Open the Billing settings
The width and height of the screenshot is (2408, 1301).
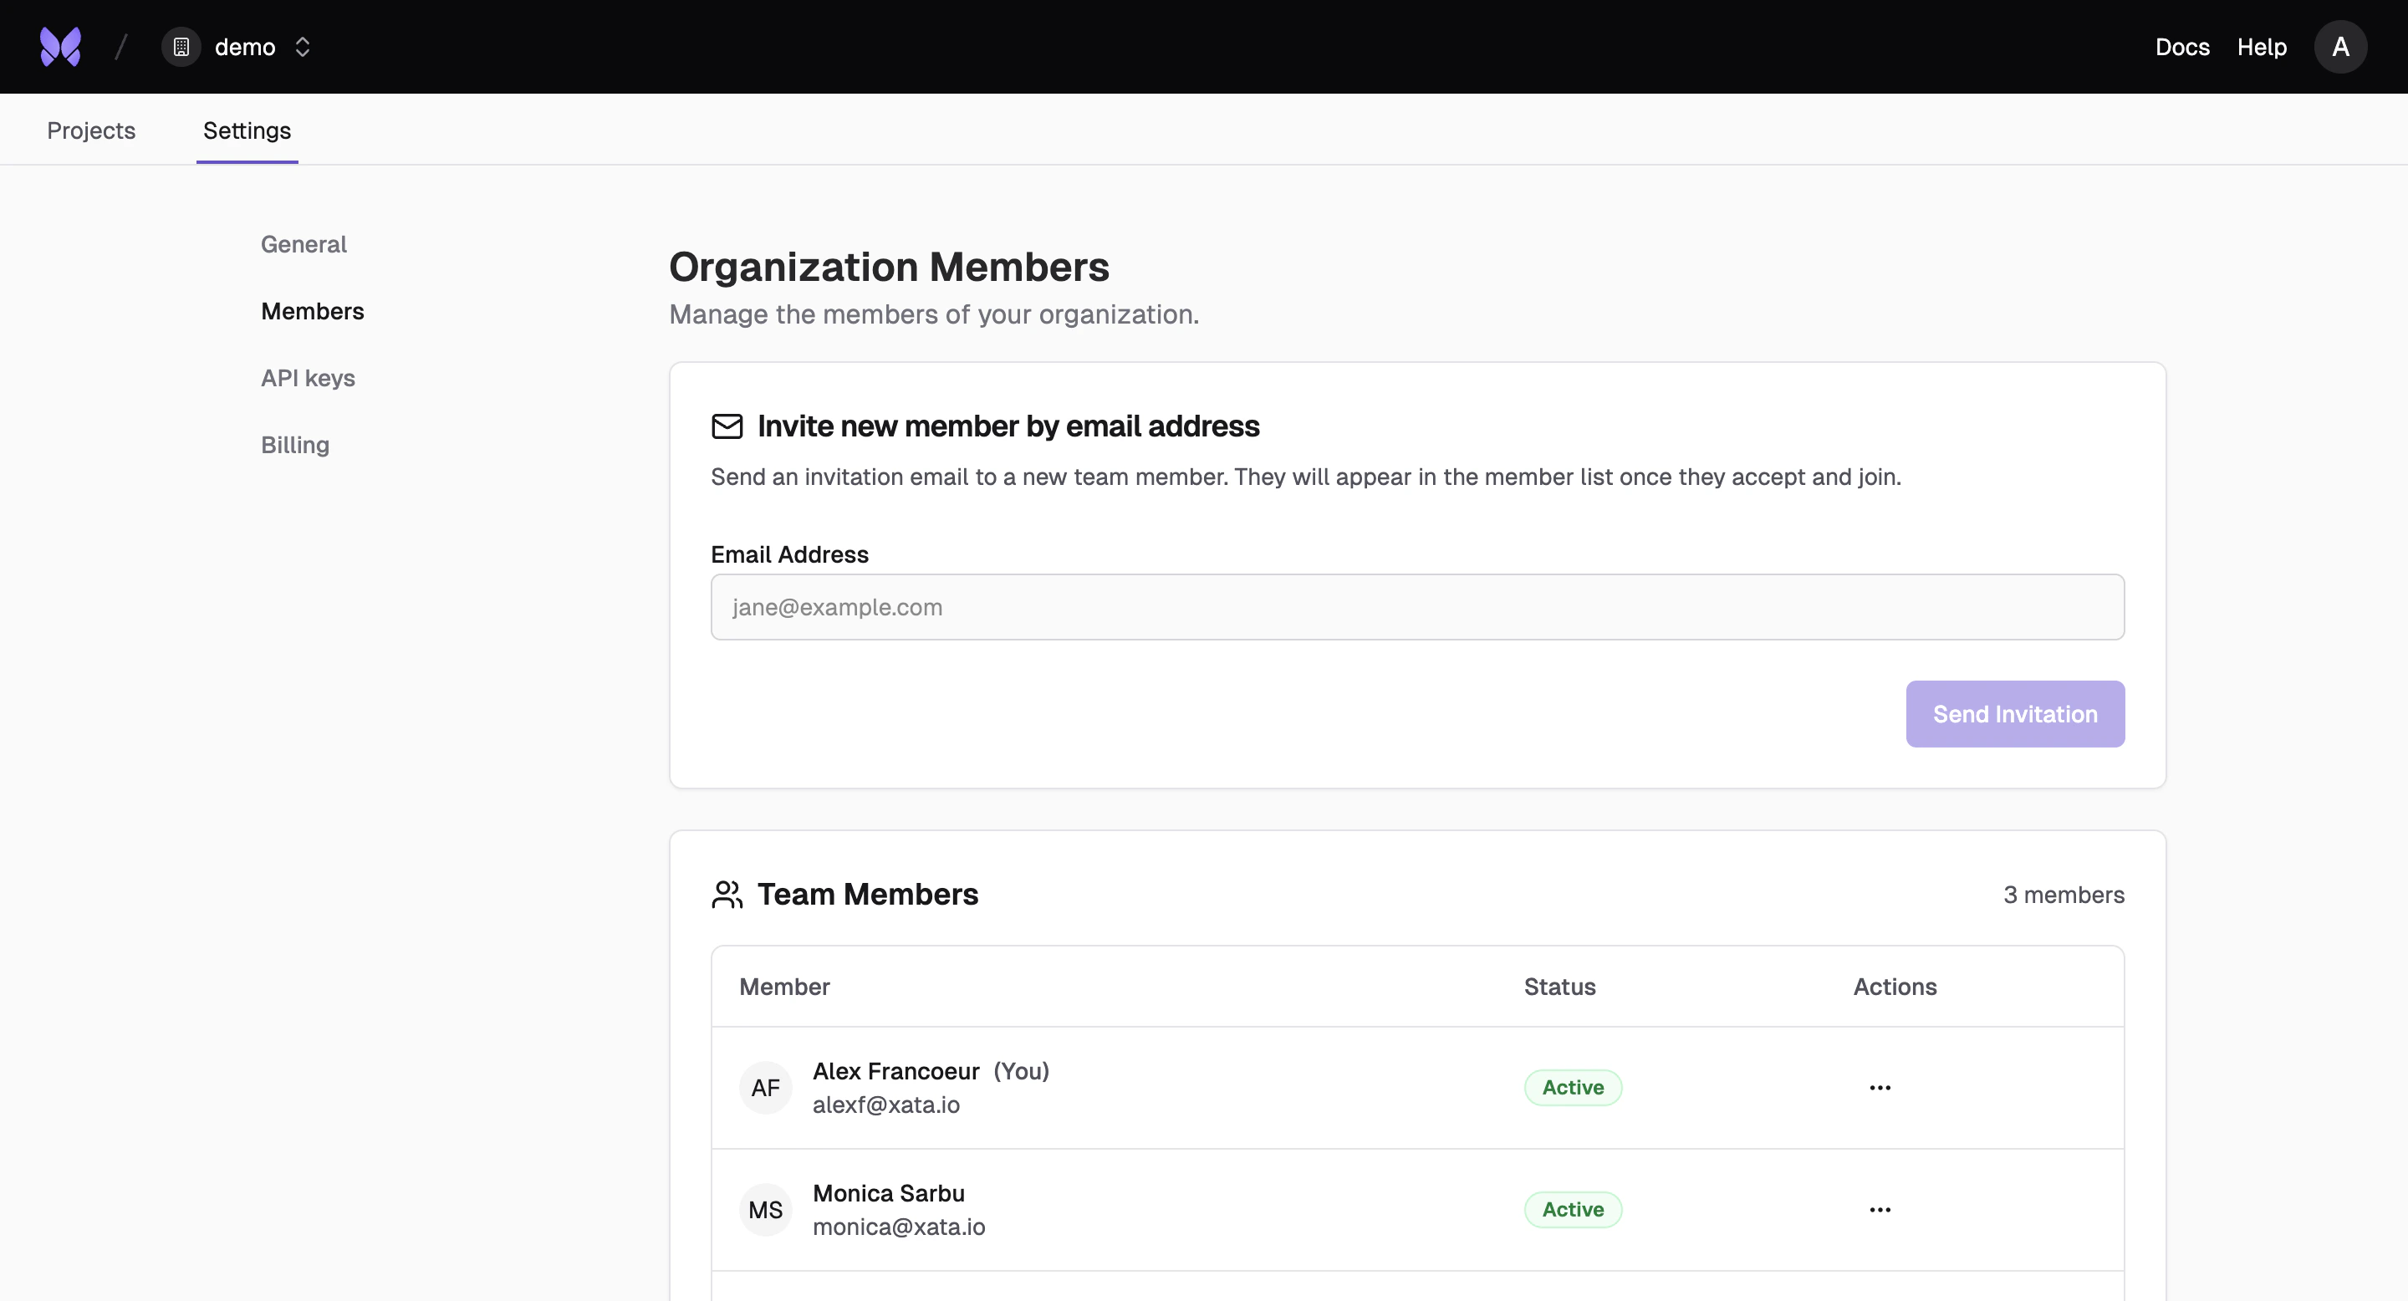tap(294, 444)
